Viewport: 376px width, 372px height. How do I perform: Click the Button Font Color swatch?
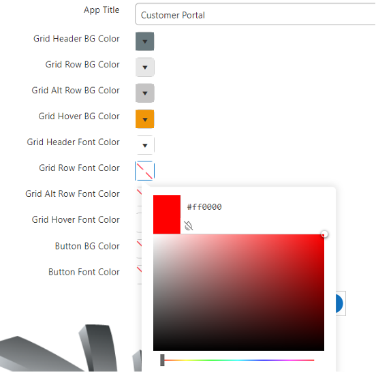(139, 275)
